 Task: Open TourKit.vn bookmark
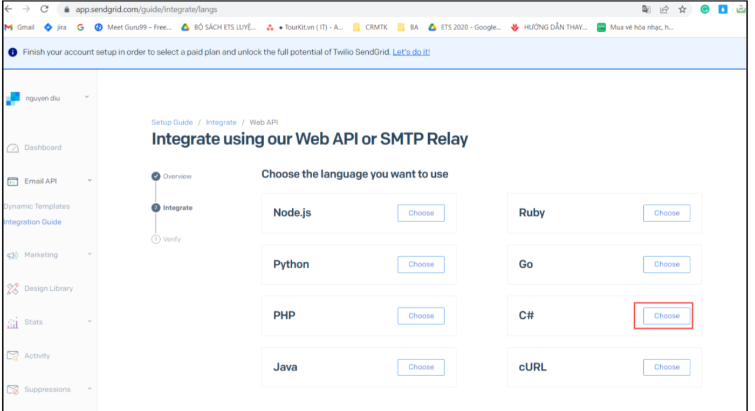tap(305, 28)
